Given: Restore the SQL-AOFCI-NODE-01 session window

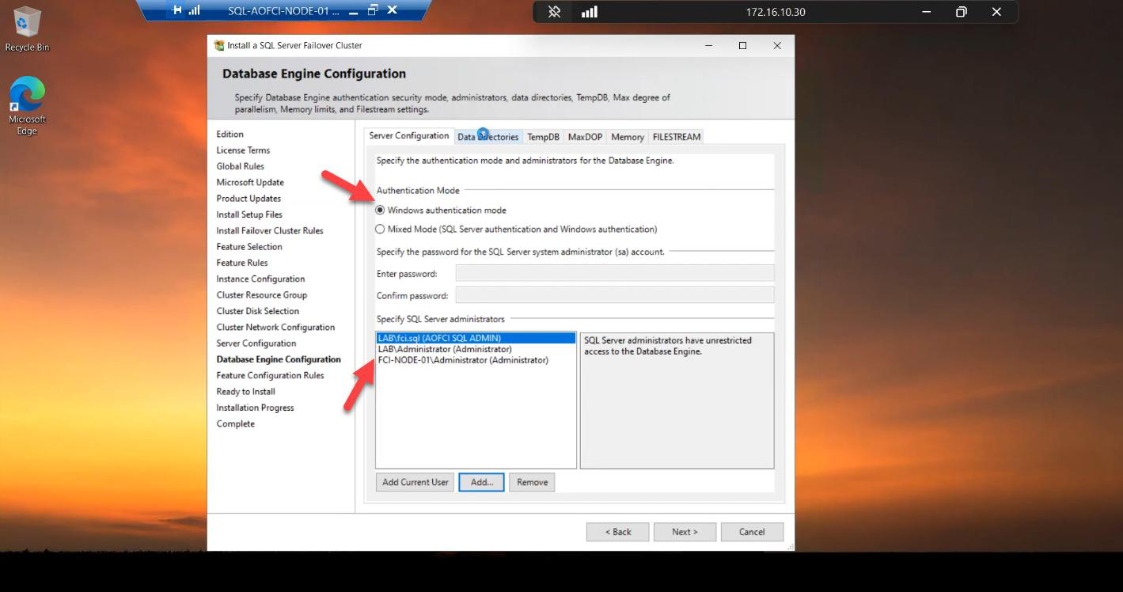Looking at the screenshot, I should [373, 10].
